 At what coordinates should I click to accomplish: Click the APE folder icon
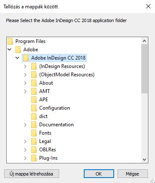point(34,100)
